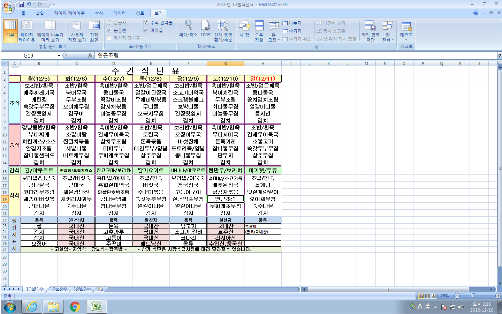Open the Name Box dropdown arrow
The height and width of the screenshot is (314, 502).
[x=59, y=56]
